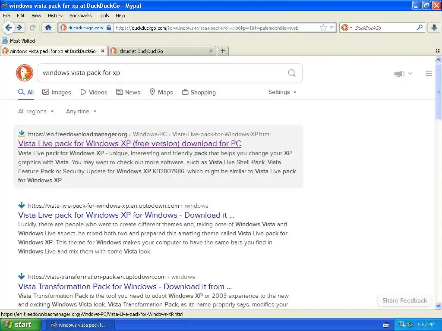The height and width of the screenshot is (331, 442).
Task: Switch to Videos results
Action: point(94,92)
